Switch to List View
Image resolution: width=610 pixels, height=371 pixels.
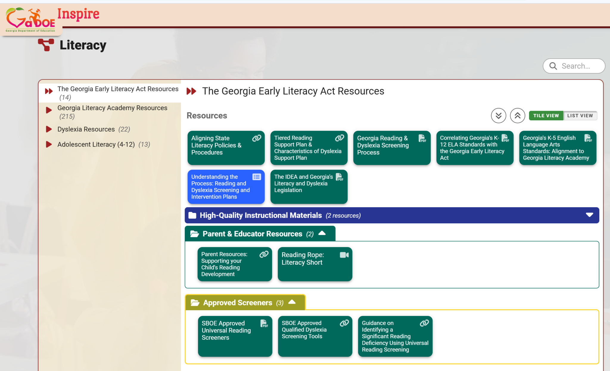tap(580, 116)
